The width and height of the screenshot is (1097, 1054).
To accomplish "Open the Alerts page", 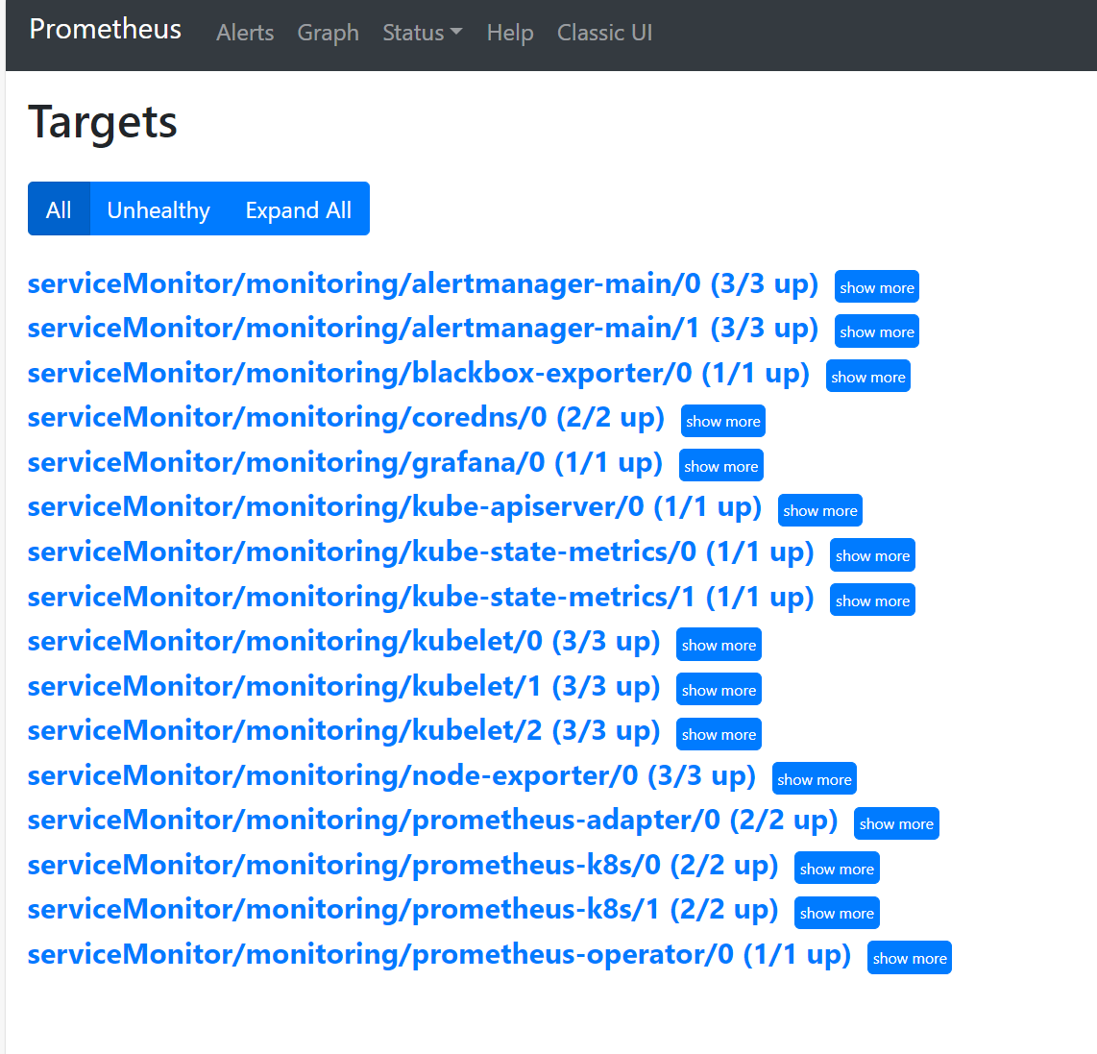I will point(245,33).
